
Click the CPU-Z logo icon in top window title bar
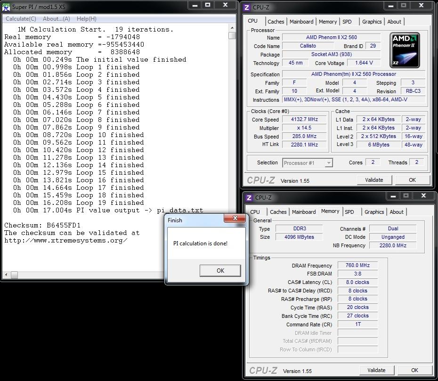pyautogui.click(x=247, y=7)
